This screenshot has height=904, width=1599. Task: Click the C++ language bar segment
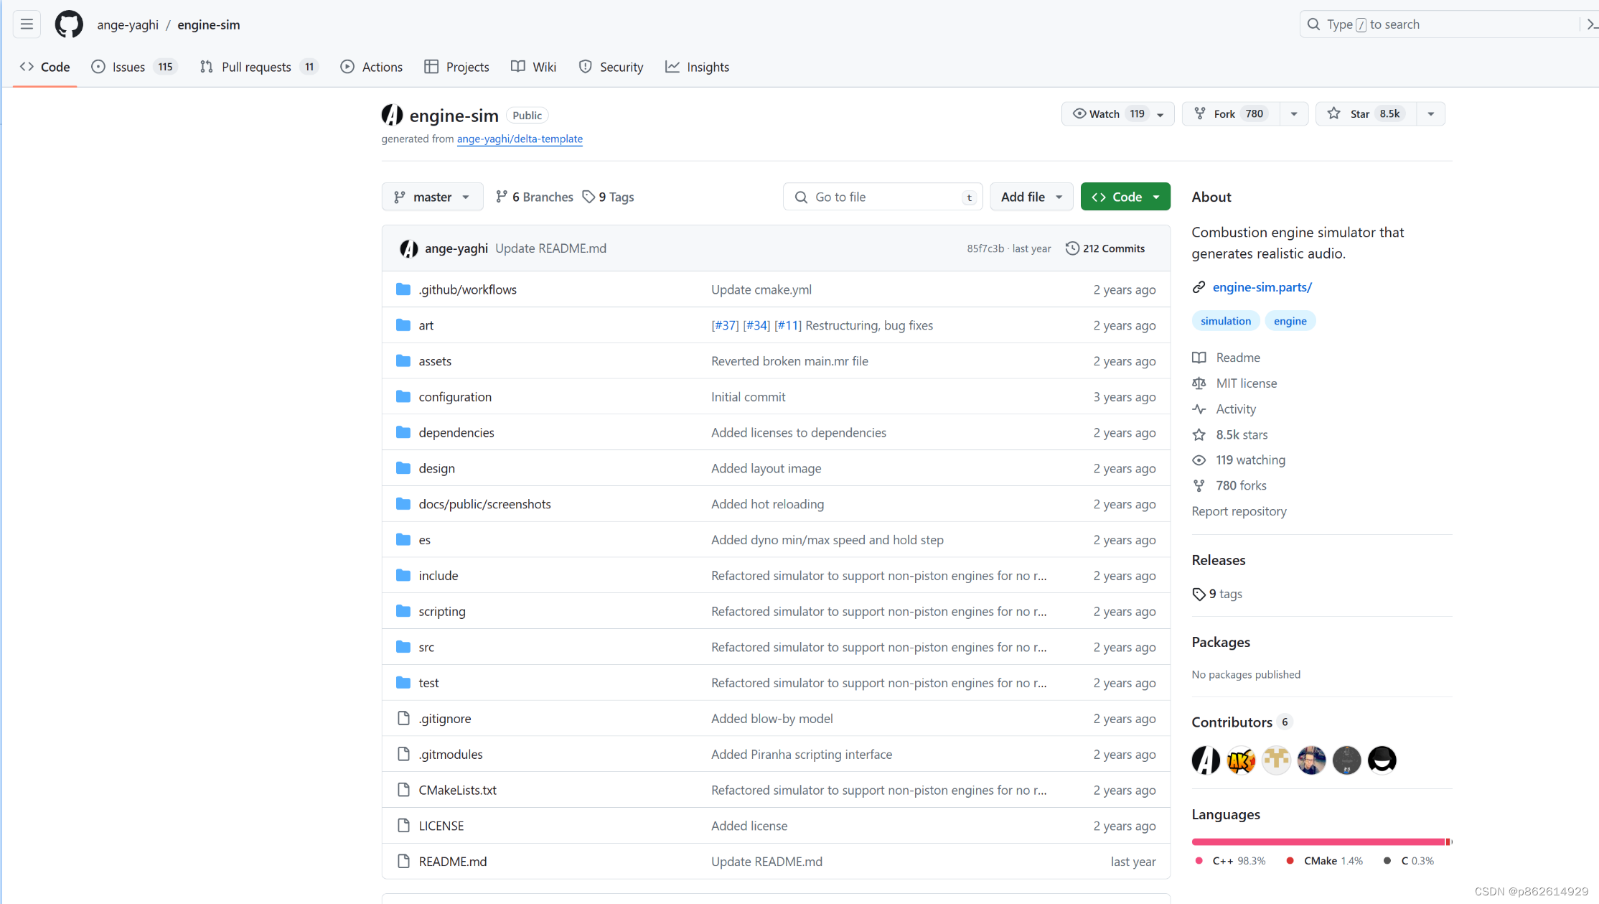coord(1318,842)
